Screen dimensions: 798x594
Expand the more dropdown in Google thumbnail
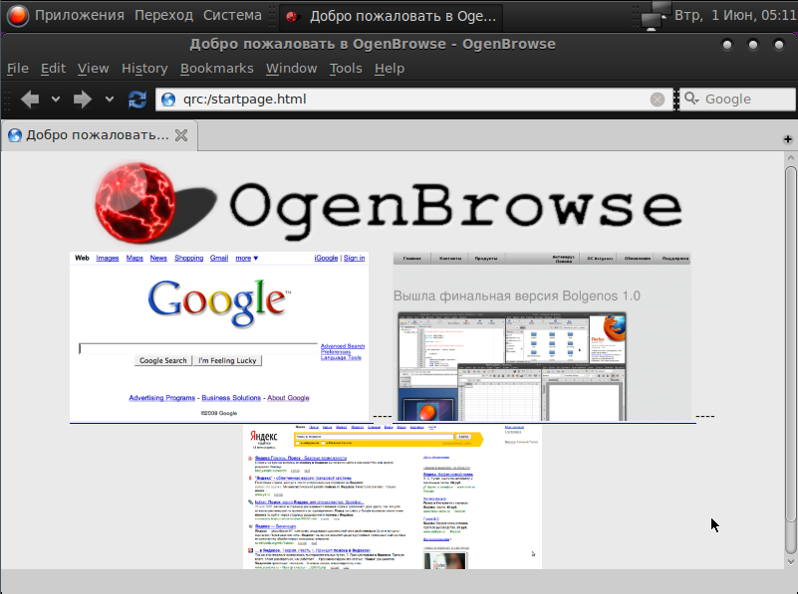pyautogui.click(x=246, y=258)
